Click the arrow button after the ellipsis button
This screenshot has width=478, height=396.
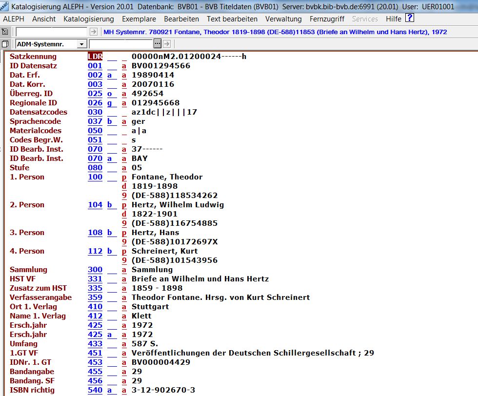(166, 44)
